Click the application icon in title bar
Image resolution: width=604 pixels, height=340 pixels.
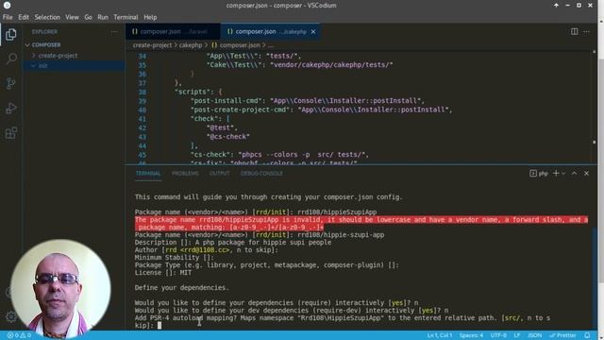point(7,6)
